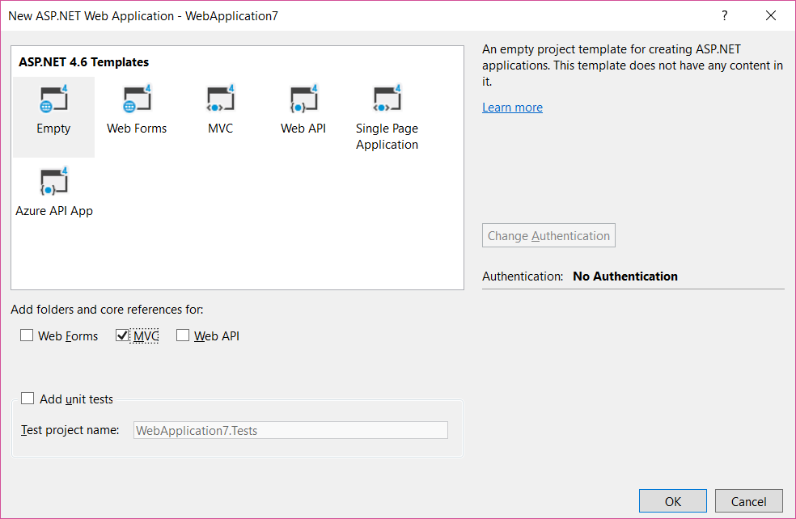Screen dimensions: 796x519
Task: Uncheck the MVC references checkbox
Action: click(x=123, y=335)
